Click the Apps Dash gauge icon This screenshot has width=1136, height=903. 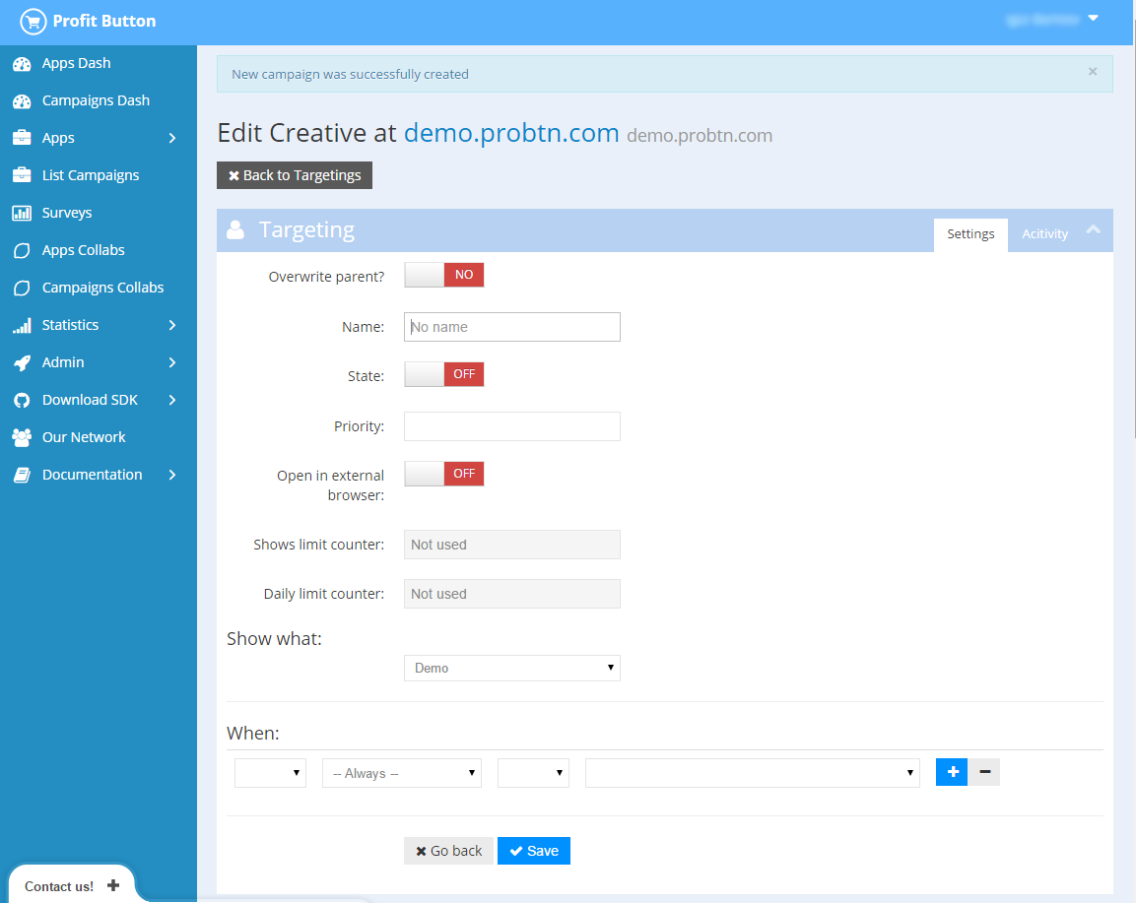pos(22,64)
